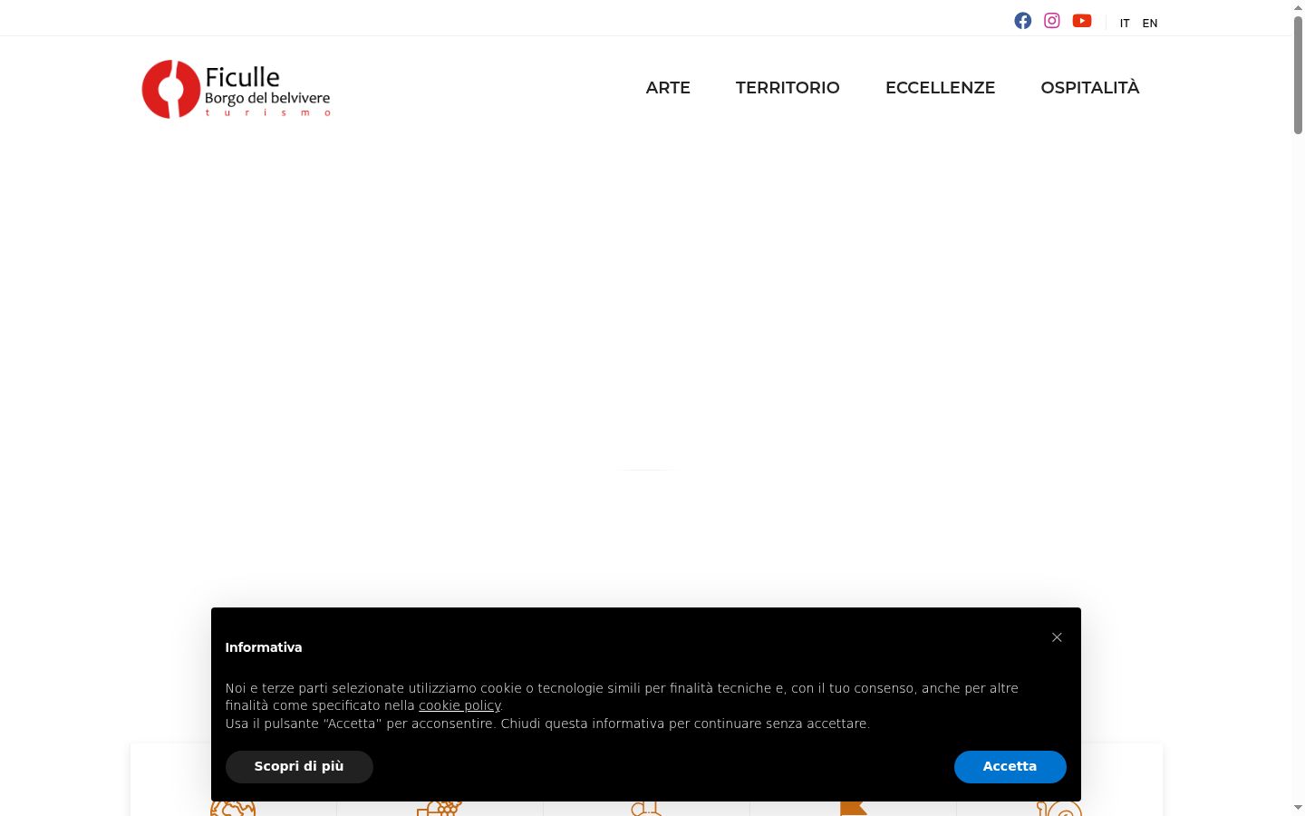This screenshot has width=1305, height=816.
Task: Click the orange snail-like icon at far right
Action: 1059,809
